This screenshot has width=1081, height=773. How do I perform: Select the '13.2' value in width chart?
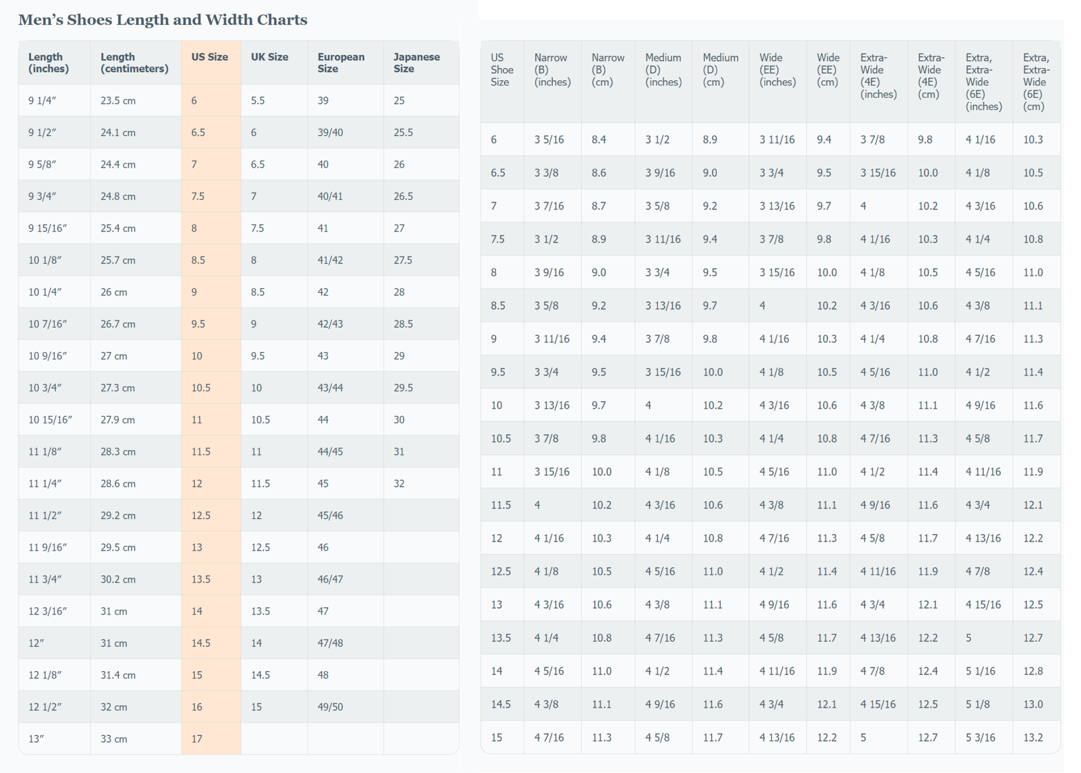click(1032, 738)
